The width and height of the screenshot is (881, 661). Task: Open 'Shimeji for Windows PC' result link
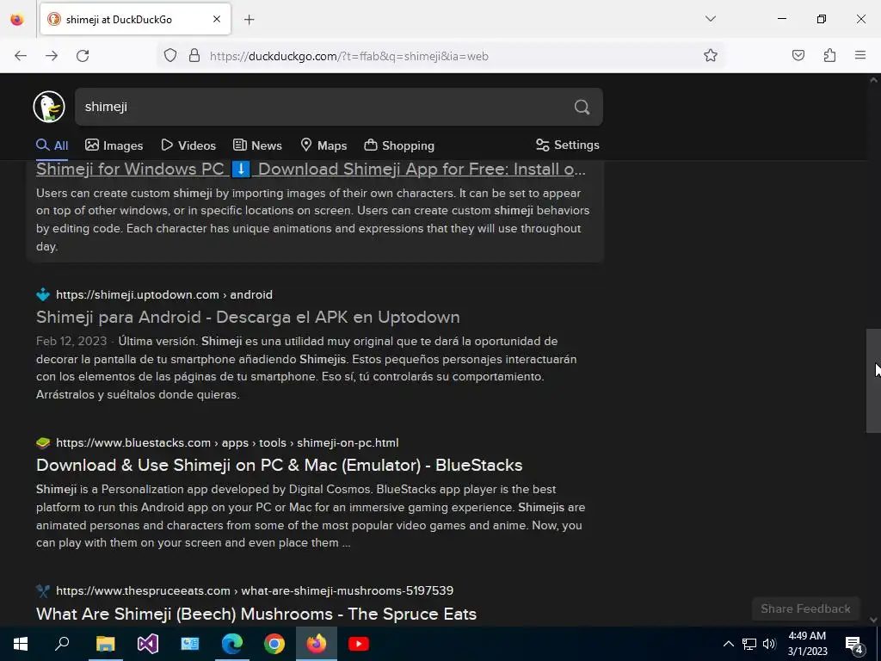point(311,170)
